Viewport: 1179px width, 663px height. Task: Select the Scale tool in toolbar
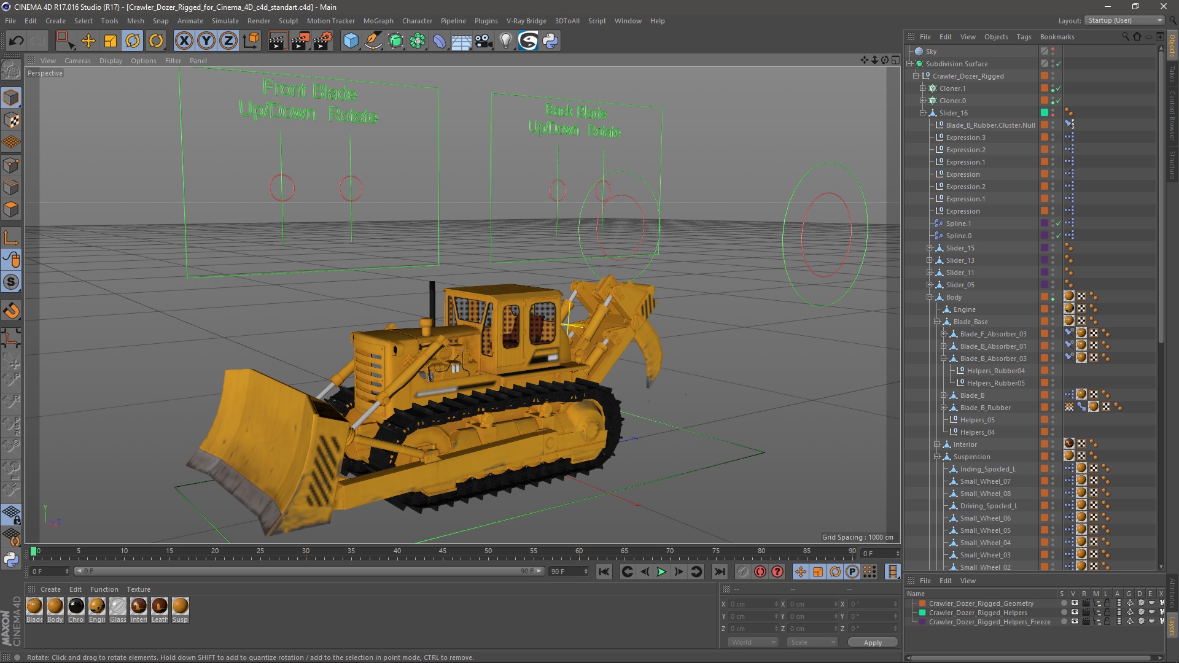click(111, 41)
